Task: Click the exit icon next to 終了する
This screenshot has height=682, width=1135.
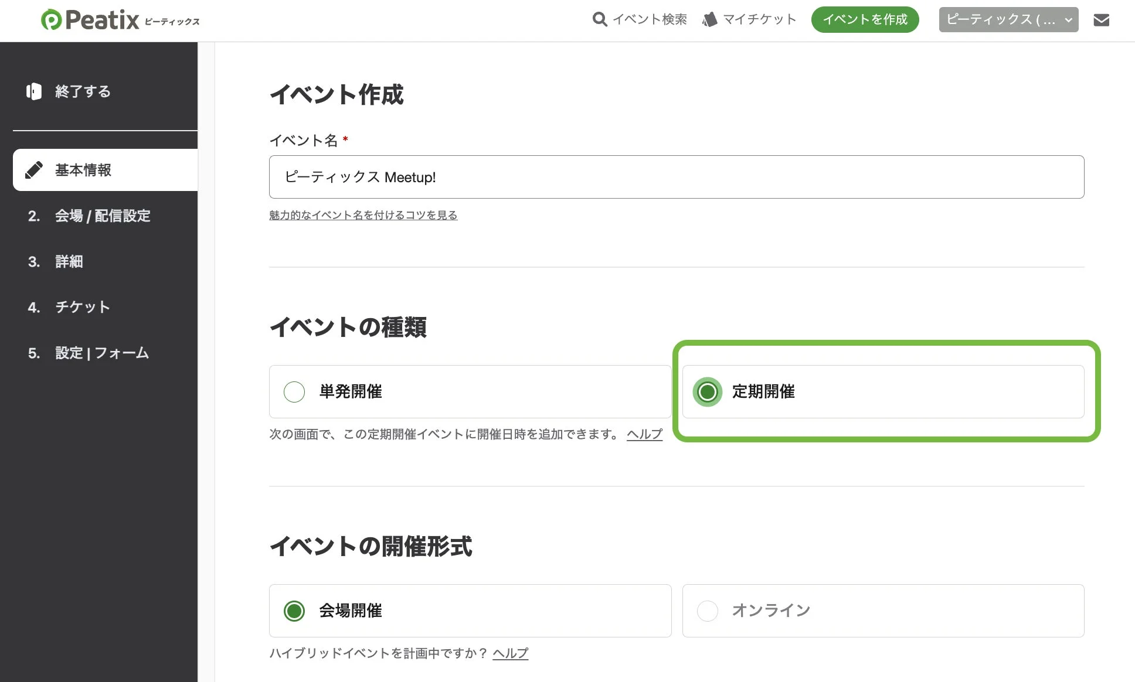Action: coord(33,91)
